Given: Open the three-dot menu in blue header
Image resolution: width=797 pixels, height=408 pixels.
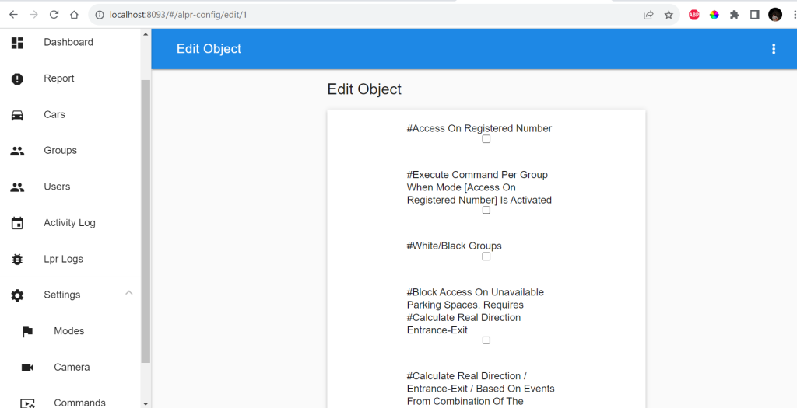Looking at the screenshot, I should (774, 49).
